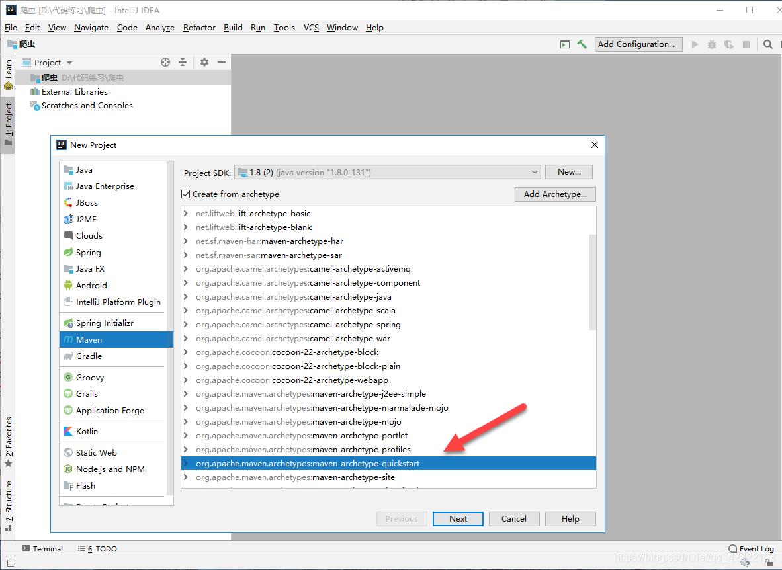Click the Project Structure icon near hammer
Screen dimensions: 782x570
pos(564,44)
